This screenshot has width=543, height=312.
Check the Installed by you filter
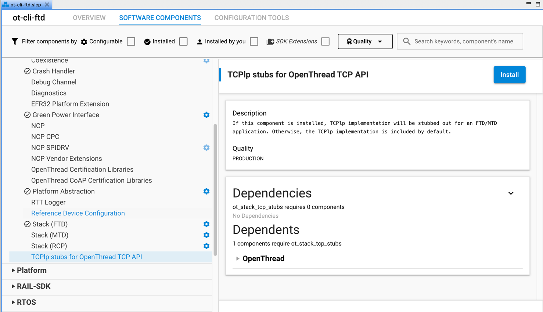click(x=254, y=41)
